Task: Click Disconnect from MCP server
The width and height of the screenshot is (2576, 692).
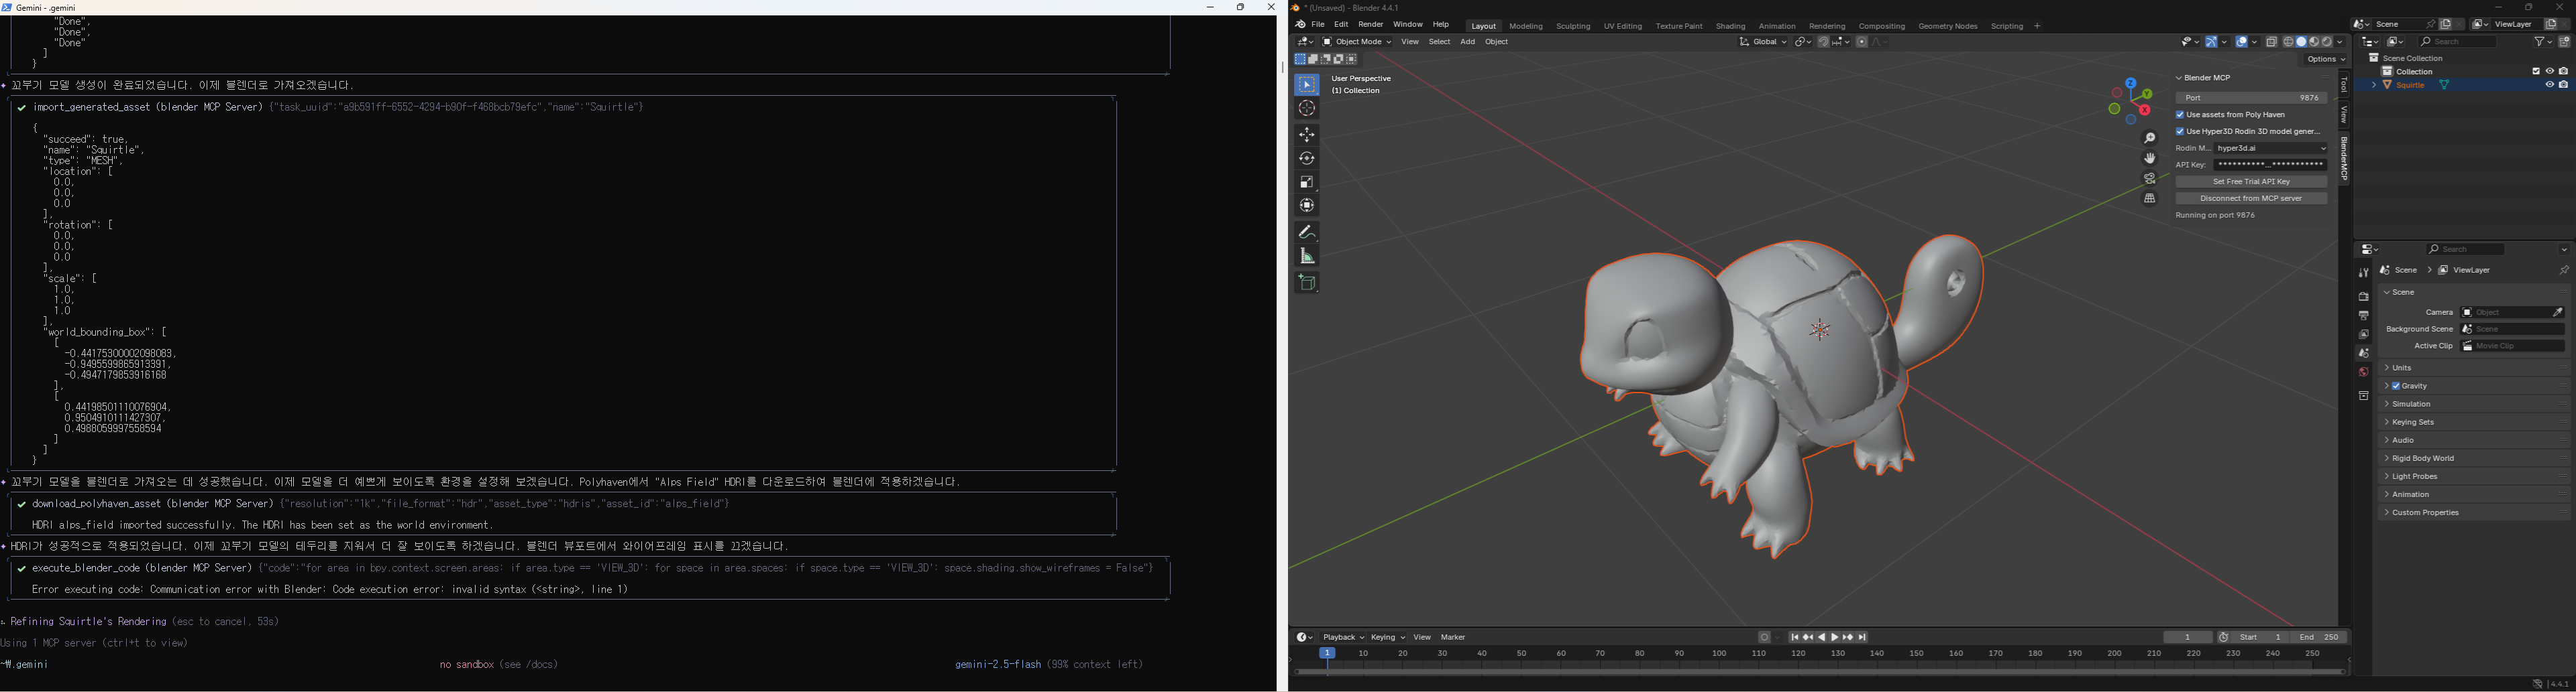Action: point(2251,199)
